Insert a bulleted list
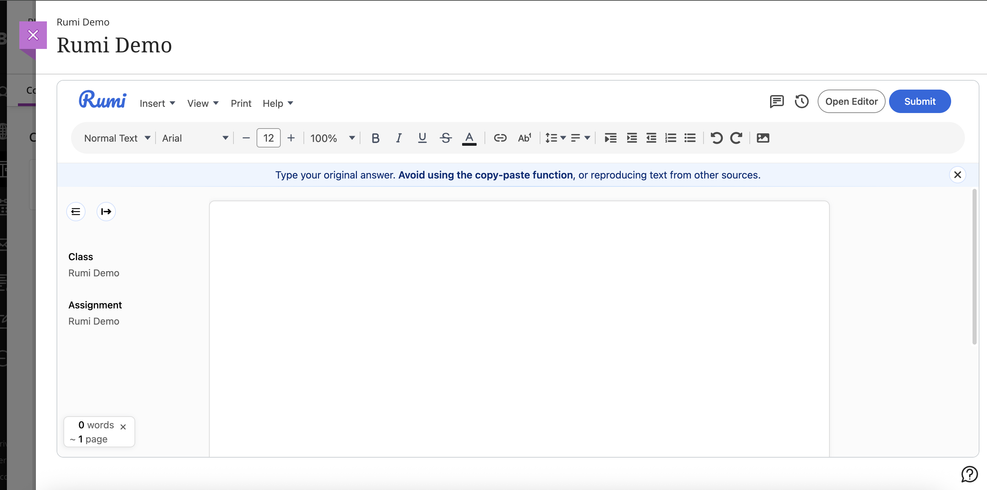The image size is (987, 490). point(690,138)
